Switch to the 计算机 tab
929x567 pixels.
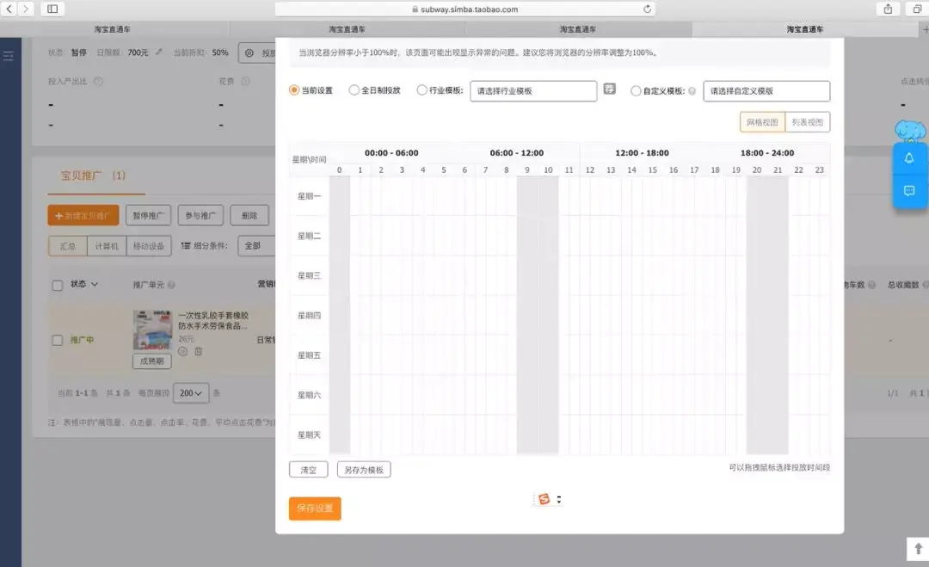(x=106, y=245)
